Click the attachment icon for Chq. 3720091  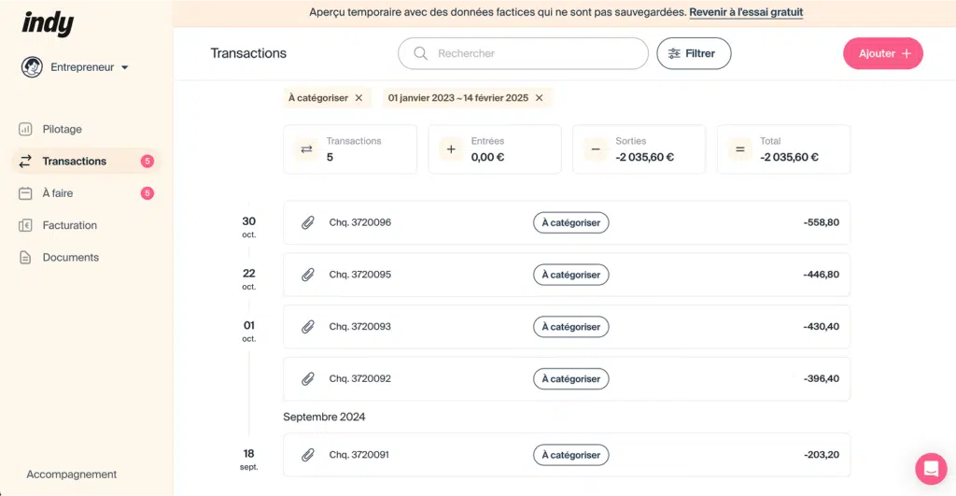click(x=307, y=455)
